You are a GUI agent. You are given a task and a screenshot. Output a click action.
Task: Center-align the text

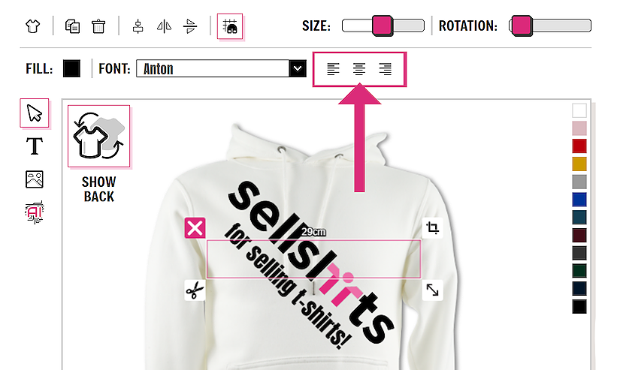click(x=359, y=69)
